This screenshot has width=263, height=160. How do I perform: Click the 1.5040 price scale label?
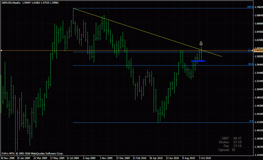(x=259, y=89)
